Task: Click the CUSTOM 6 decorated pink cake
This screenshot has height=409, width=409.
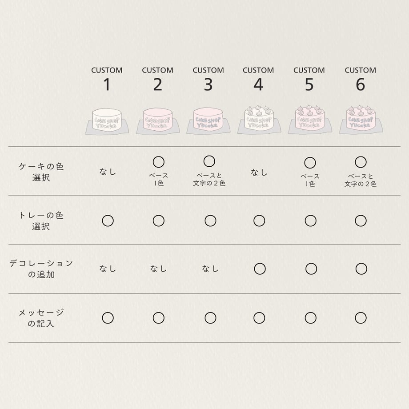Action: click(x=361, y=120)
